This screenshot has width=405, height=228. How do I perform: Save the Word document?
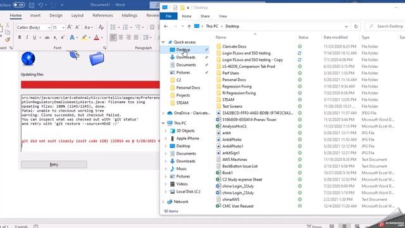click(x=32, y=5)
